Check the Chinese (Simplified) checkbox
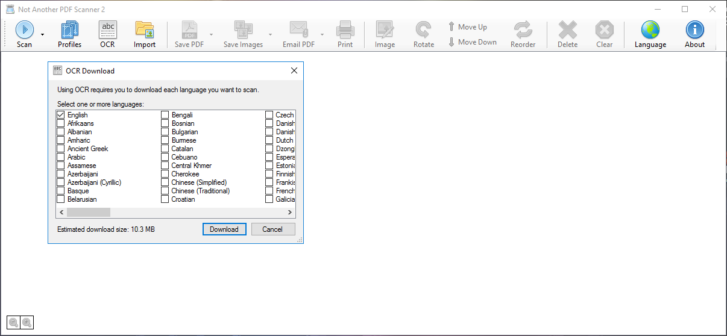This screenshot has height=336, width=727. tap(165, 182)
